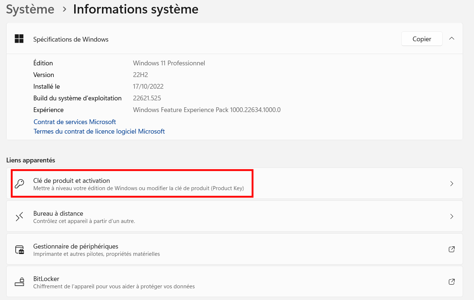This screenshot has height=300, width=474.
Task: Go back to Système in breadcrumb
Action: tap(30, 9)
